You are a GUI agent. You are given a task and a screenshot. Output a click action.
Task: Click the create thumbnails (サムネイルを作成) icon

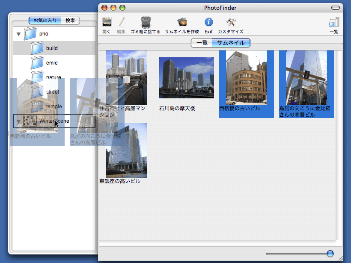point(182,22)
